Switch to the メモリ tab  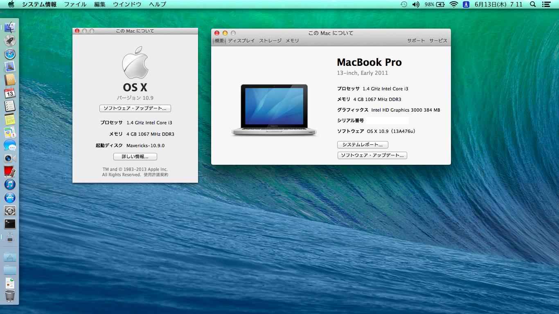tap(292, 41)
